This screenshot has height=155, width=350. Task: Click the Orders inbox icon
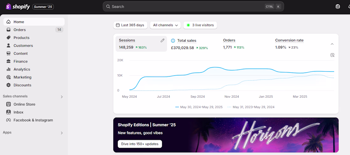[9, 29]
